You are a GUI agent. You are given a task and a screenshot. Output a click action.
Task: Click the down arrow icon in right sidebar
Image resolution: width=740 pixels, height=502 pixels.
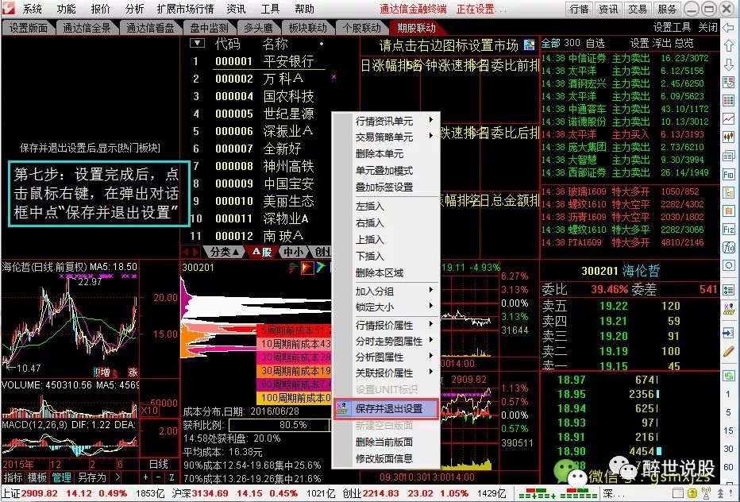[x=728, y=64]
